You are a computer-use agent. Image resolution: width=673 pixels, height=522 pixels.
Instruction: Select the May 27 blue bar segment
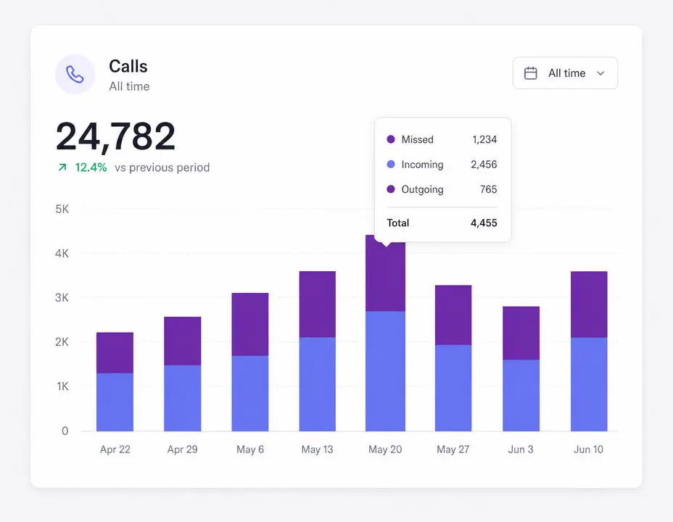(x=453, y=388)
